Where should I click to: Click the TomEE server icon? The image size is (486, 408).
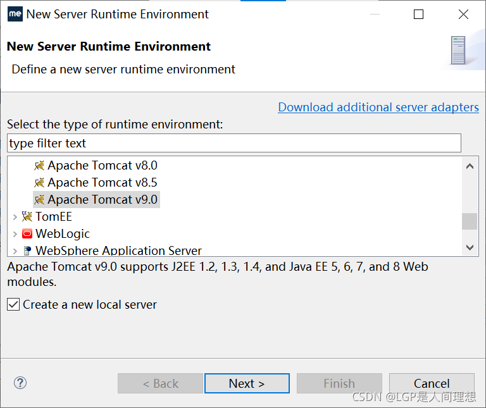pyautogui.click(x=27, y=216)
